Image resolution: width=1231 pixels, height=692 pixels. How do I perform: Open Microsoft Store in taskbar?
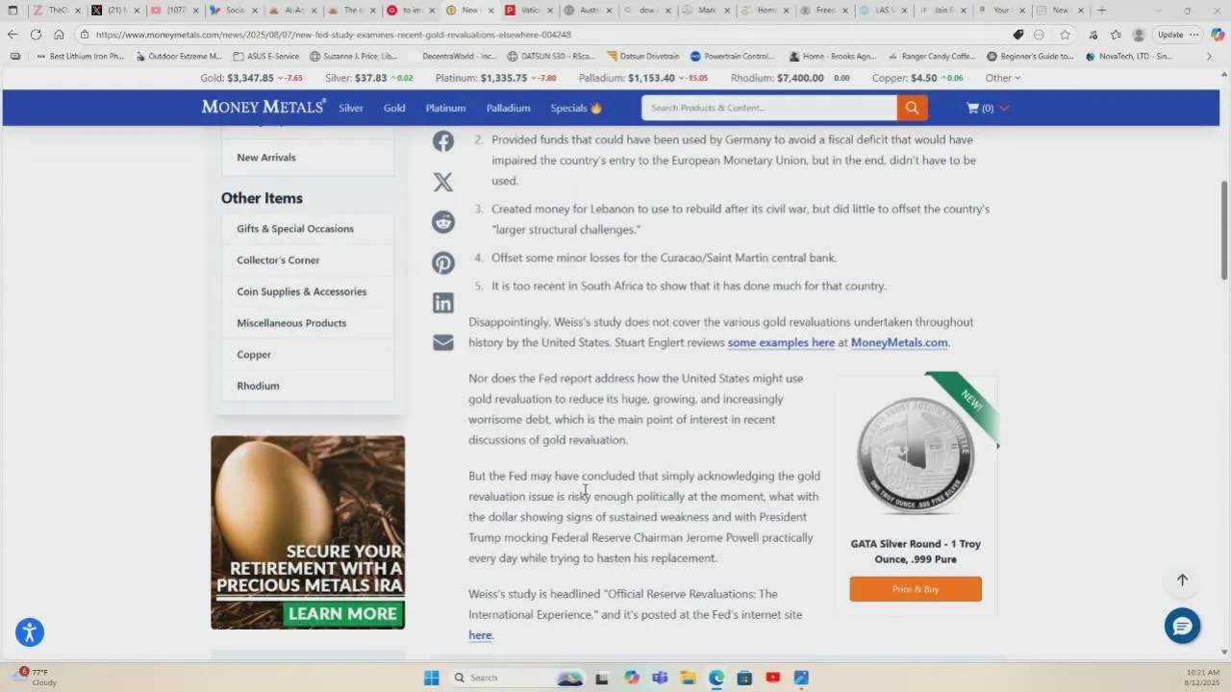pyautogui.click(x=744, y=678)
